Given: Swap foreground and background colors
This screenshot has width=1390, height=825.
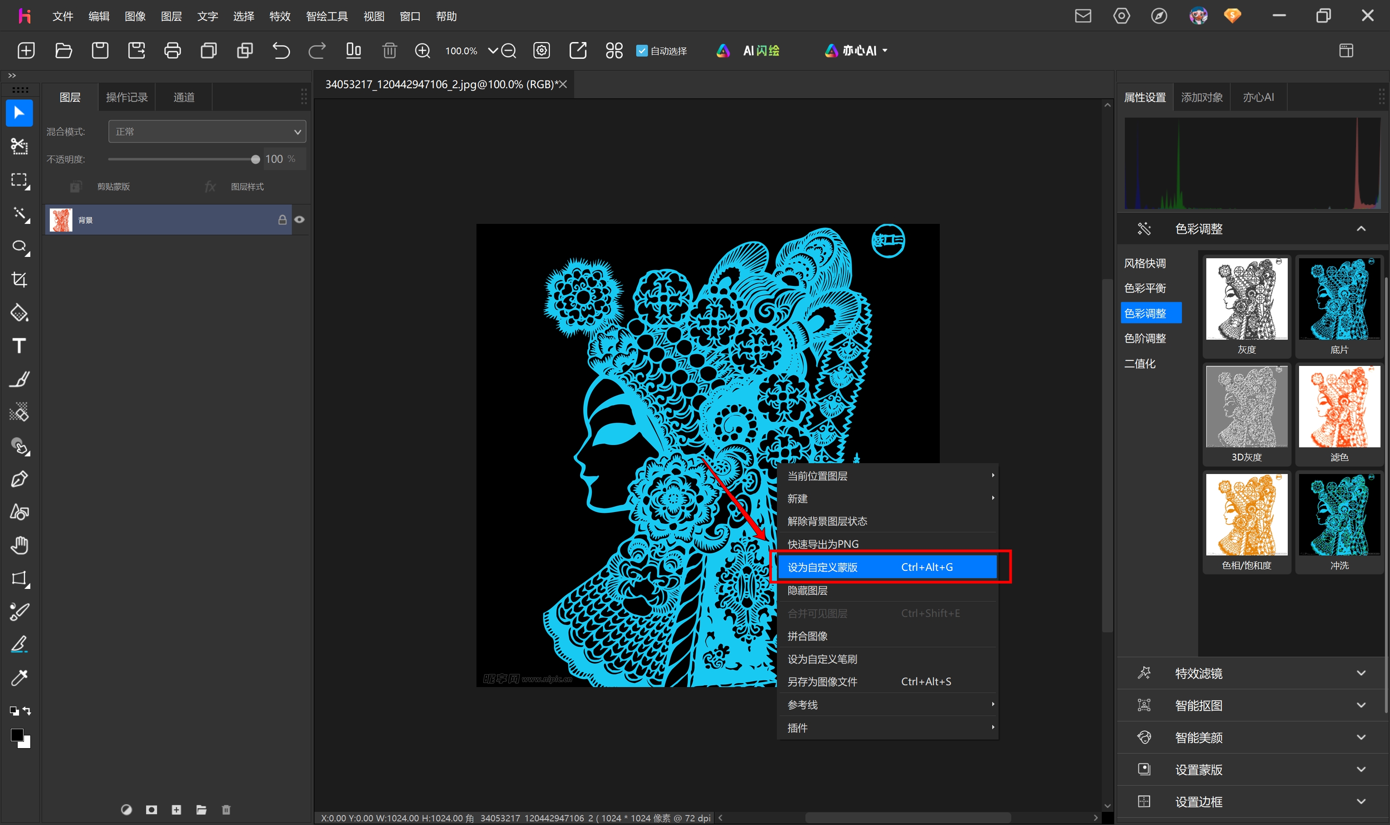Looking at the screenshot, I should [x=27, y=711].
